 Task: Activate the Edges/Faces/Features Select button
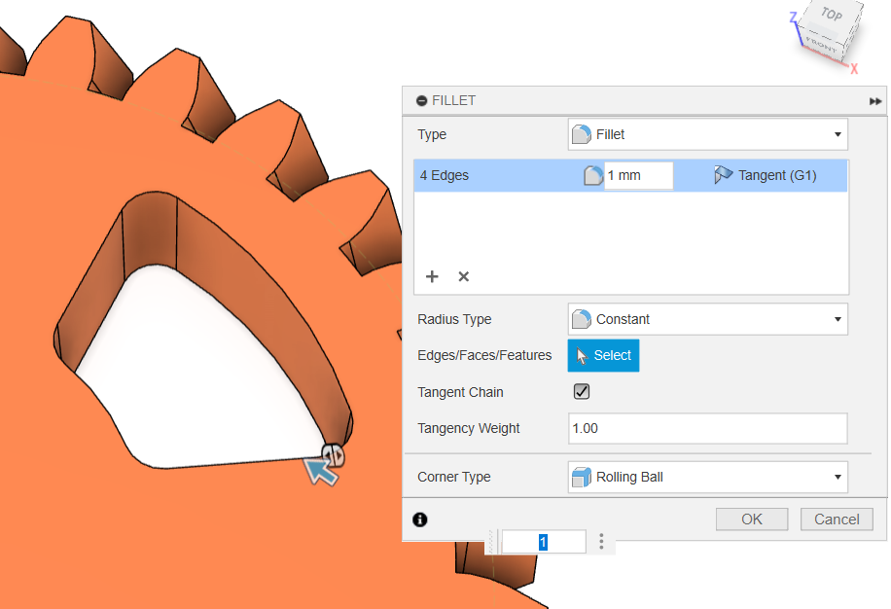pos(603,356)
